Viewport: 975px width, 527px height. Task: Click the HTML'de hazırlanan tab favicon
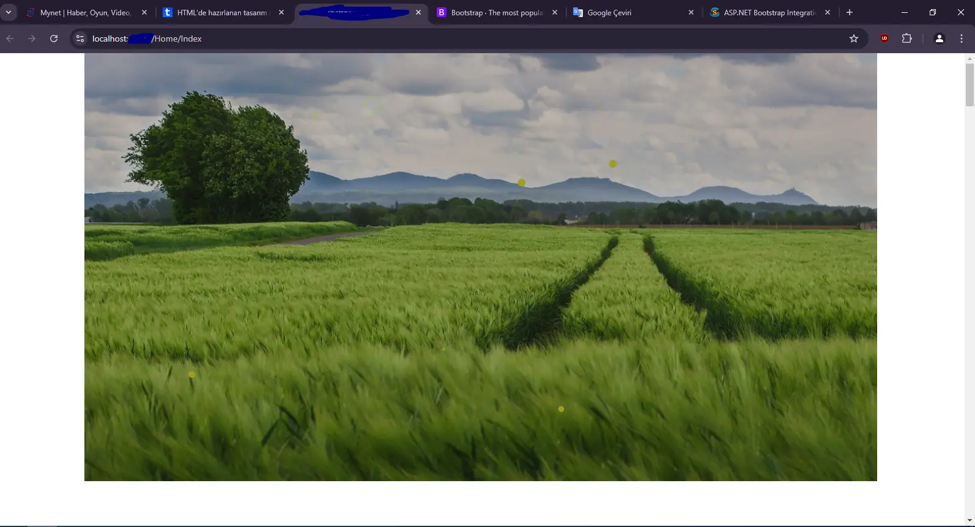[168, 12]
